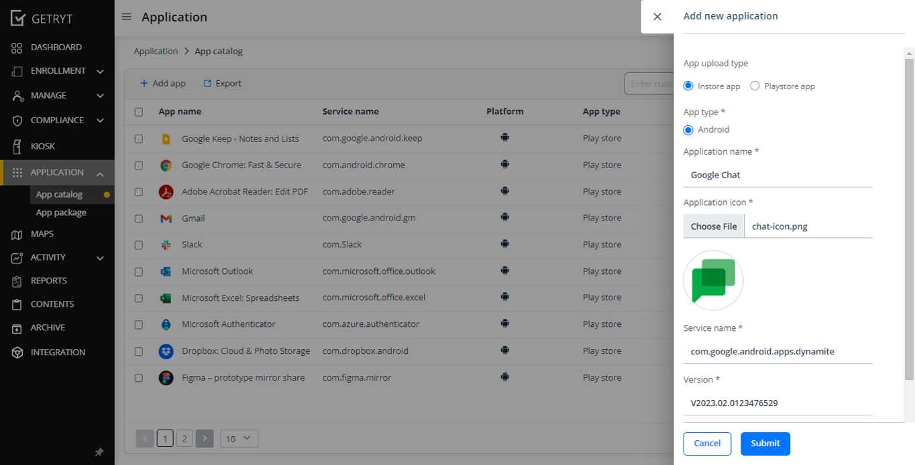Open App catalog submenu item
This screenshot has height=465, width=915.
coord(59,194)
